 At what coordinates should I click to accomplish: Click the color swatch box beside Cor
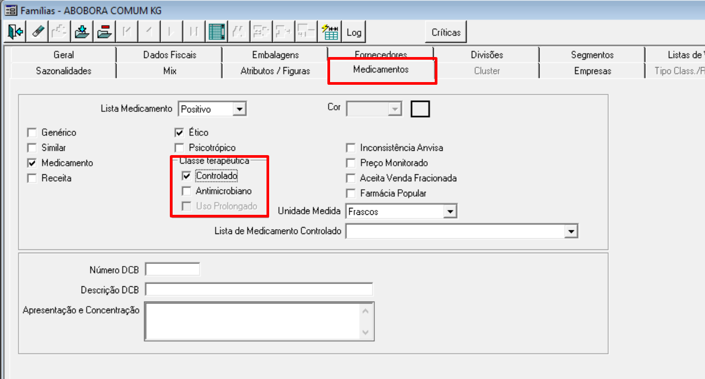[420, 109]
